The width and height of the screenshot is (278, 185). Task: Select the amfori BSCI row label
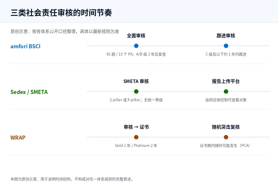tap(25, 46)
